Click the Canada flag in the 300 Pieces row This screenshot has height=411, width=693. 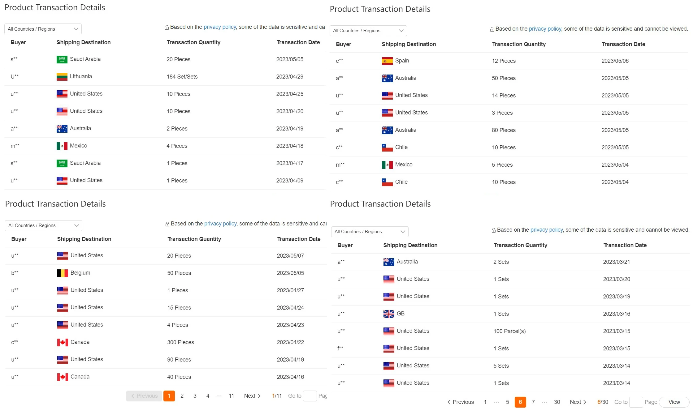tap(63, 342)
